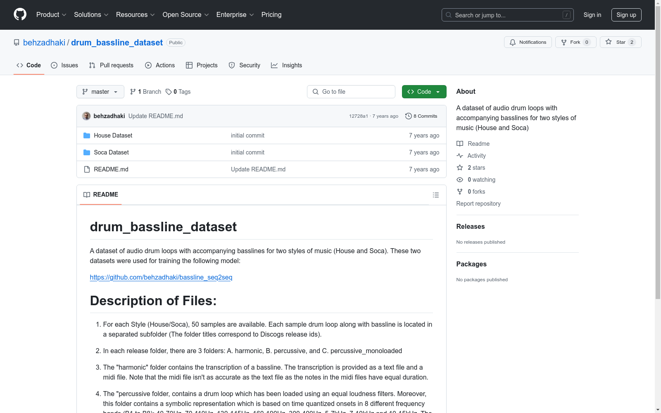The image size is (661, 413).
Task: Open the Projects tab
Action: pyautogui.click(x=202, y=65)
